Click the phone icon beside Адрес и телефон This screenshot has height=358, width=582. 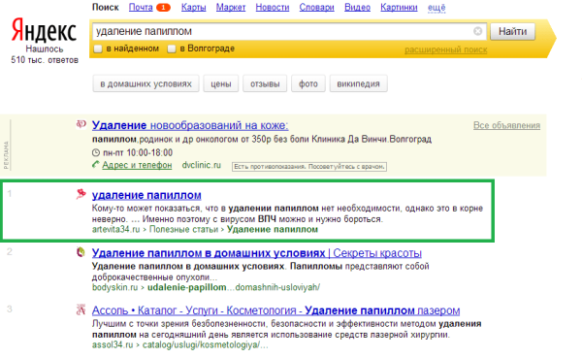(96, 165)
